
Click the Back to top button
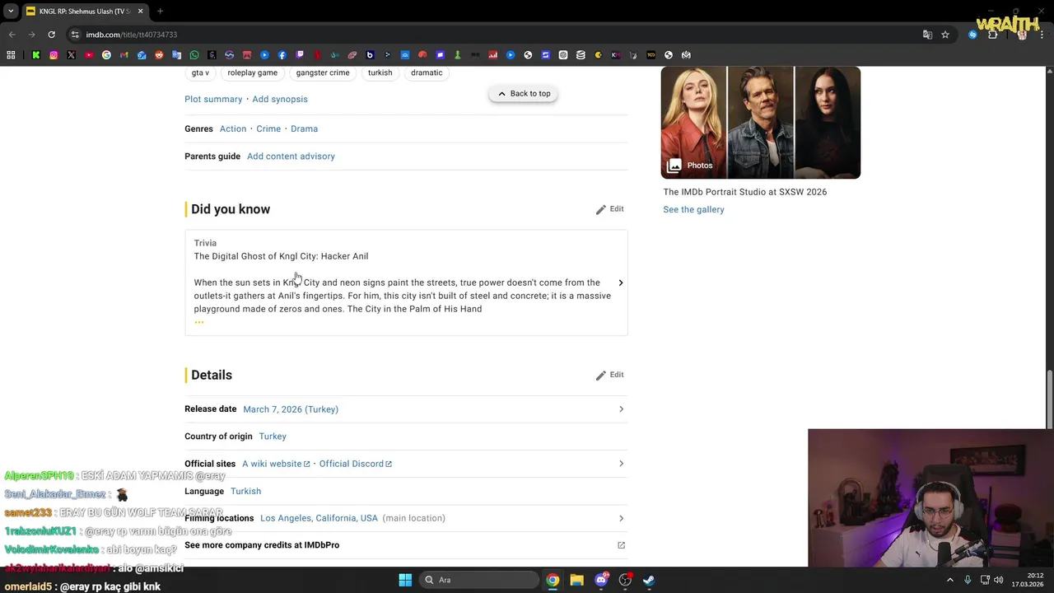(524, 94)
